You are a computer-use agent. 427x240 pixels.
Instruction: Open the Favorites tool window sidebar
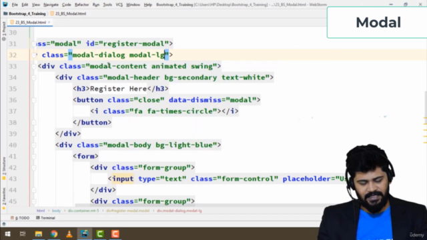[x=4, y=198]
